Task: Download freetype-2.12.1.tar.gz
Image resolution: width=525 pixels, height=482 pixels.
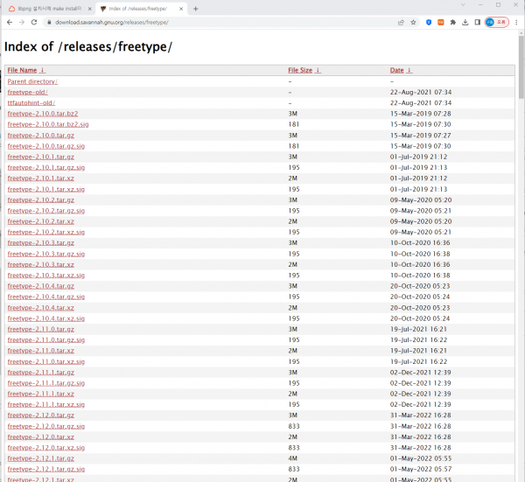Action: tap(41, 458)
